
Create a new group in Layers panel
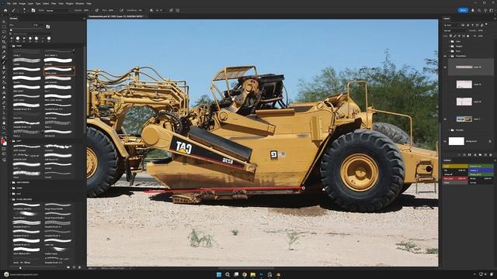[480, 155]
